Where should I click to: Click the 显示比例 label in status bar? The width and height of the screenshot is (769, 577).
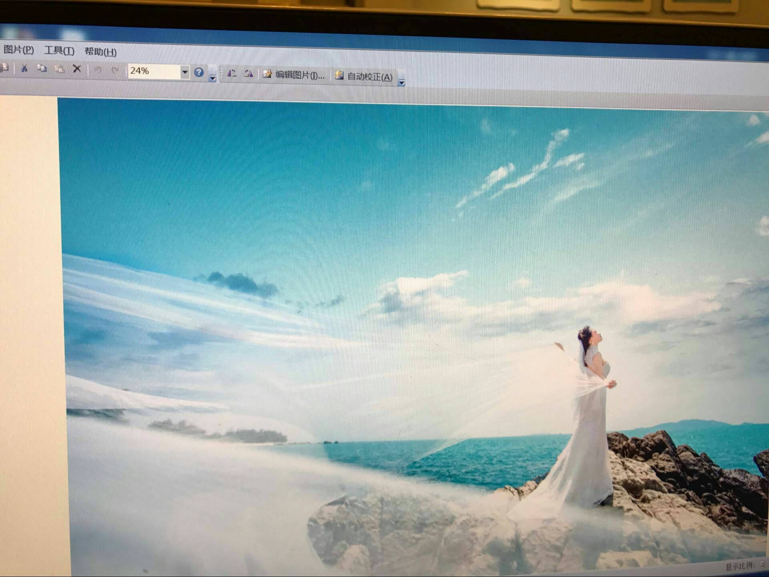(x=740, y=566)
